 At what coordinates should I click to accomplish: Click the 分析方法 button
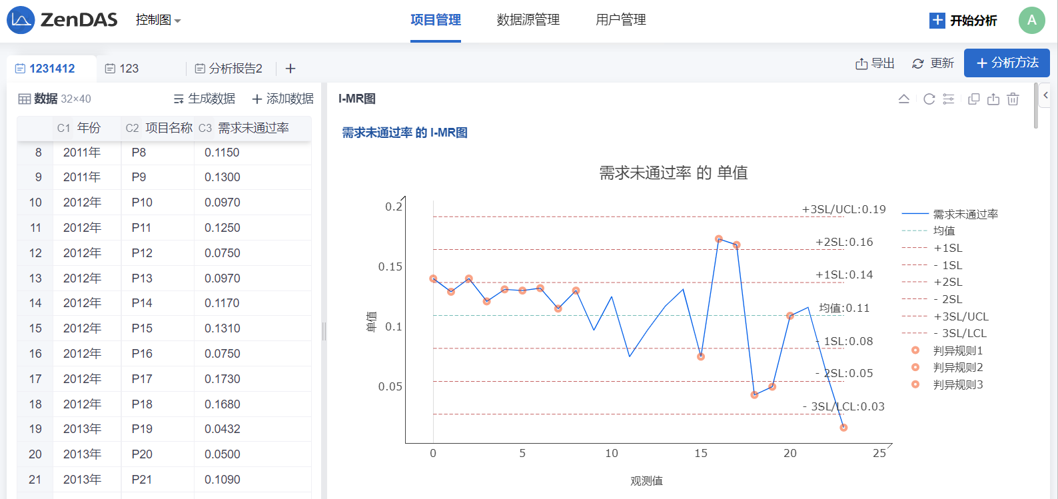tap(1007, 63)
